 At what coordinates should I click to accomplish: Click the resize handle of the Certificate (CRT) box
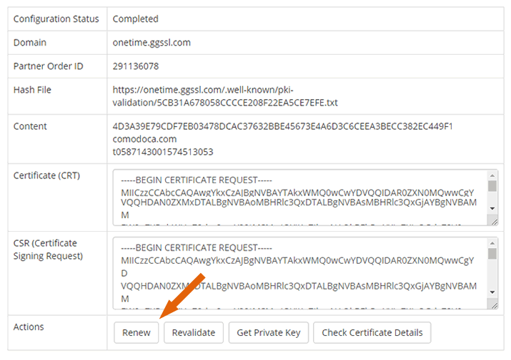pos(493,221)
